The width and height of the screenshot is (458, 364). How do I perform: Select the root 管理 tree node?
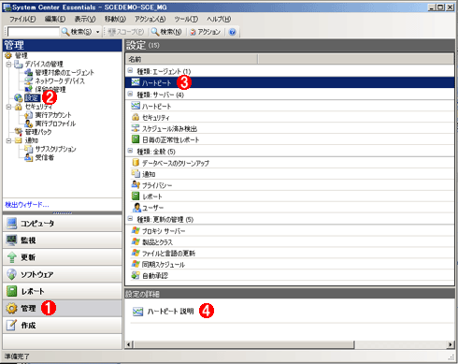click(21, 55)
